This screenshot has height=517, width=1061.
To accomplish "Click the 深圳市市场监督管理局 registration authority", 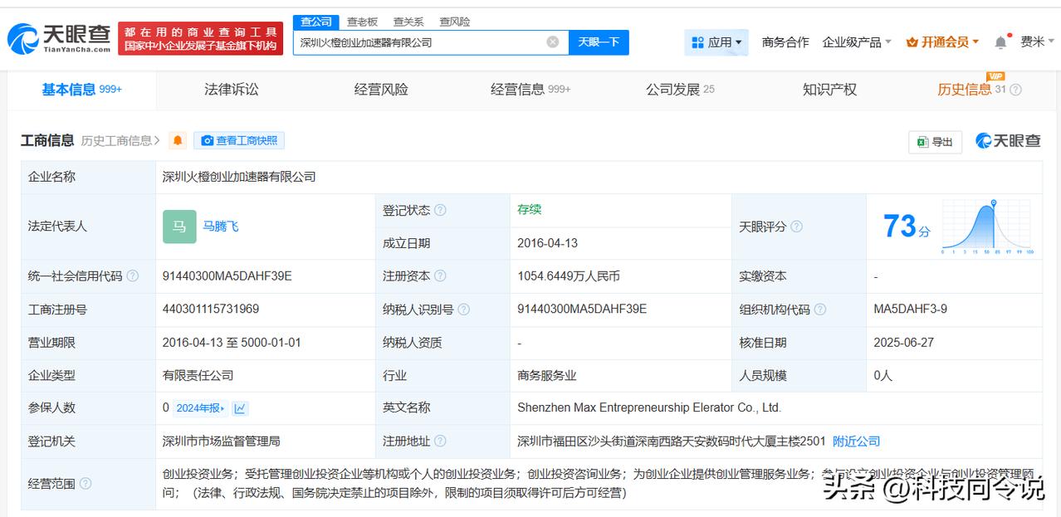I will (222, 441).
